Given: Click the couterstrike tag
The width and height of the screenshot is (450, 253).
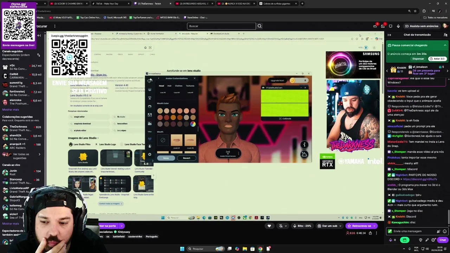Looking at the screenshot, I should pyautogui.click(x=135, y=236).
